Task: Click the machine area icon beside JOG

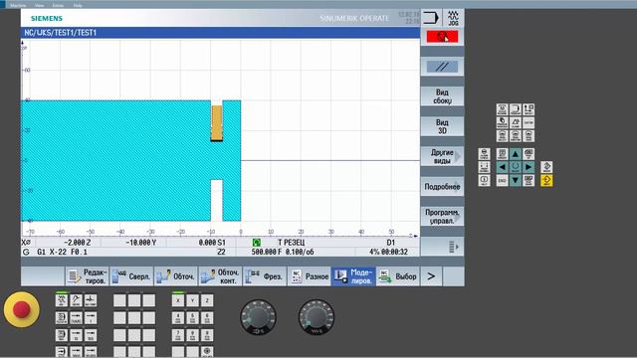Action: click(431, 18)
